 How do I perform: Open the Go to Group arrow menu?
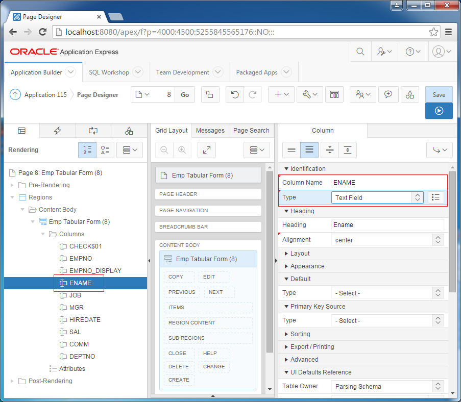click(x=440, y=150)
